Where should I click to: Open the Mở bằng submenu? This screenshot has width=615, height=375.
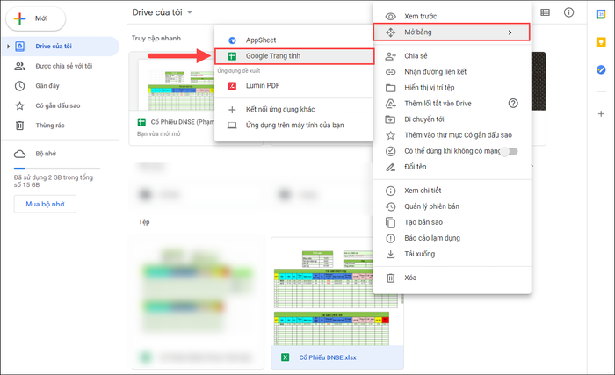pos(452,32)
